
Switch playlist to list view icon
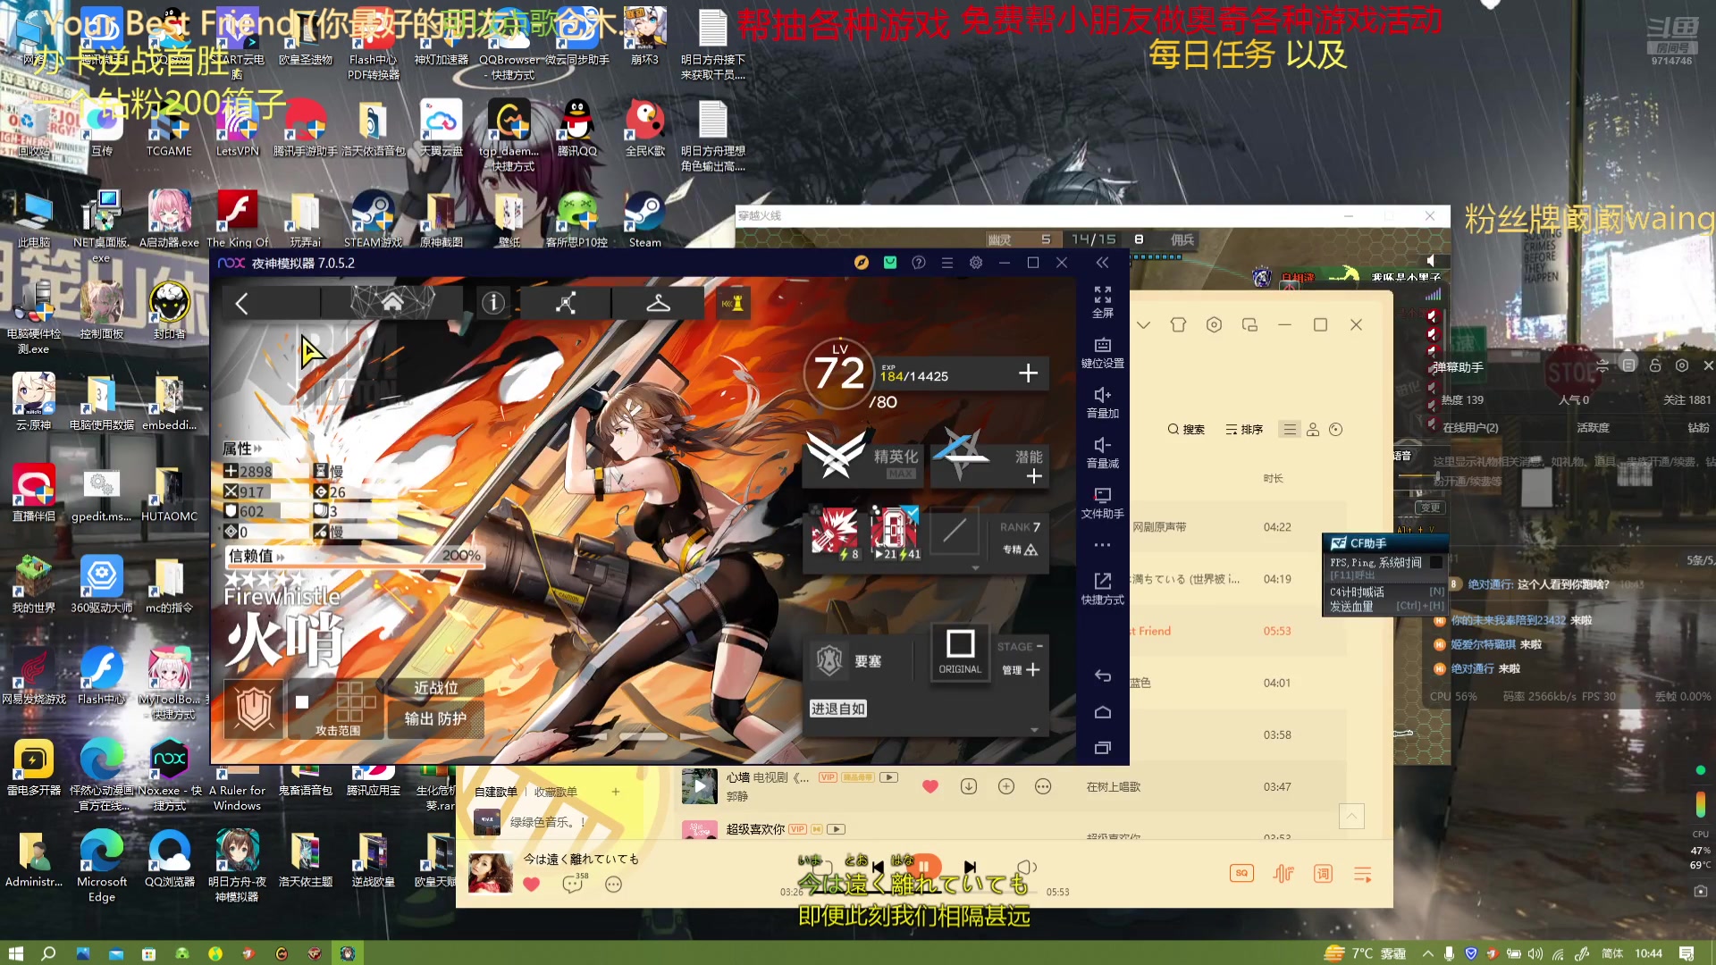pos(1290,430)
